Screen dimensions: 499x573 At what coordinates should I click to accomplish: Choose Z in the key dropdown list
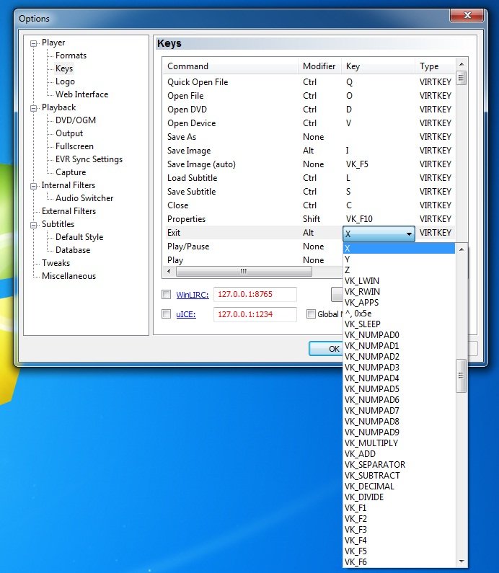(399, 270)
